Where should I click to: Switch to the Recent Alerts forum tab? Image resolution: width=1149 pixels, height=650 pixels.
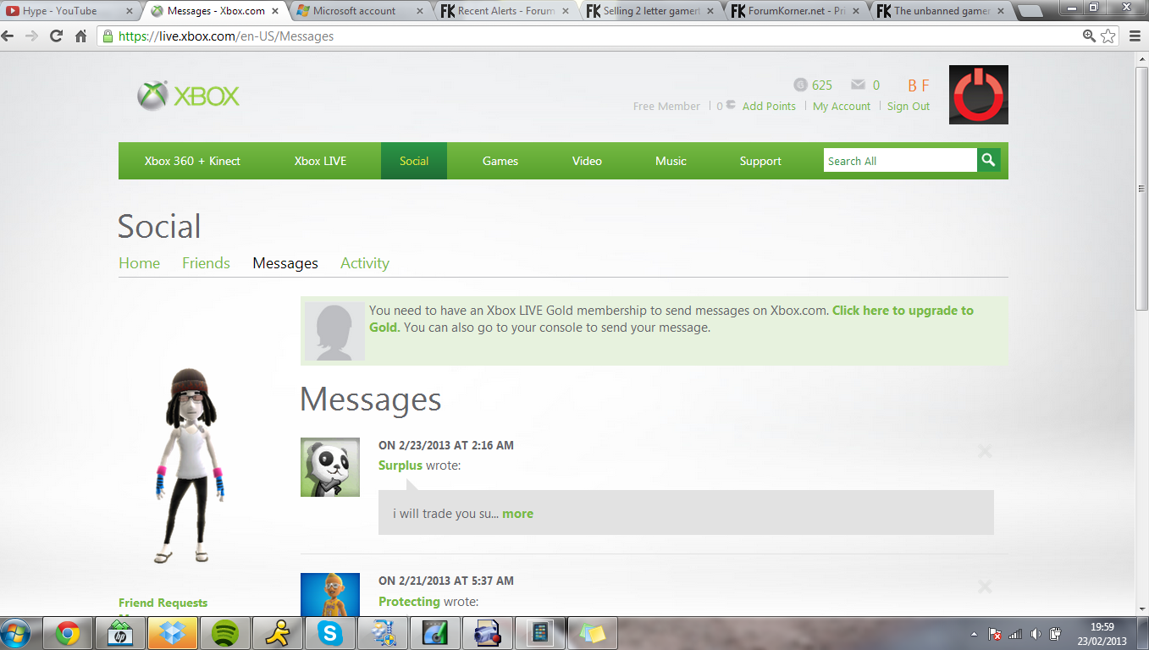point(506,11)
